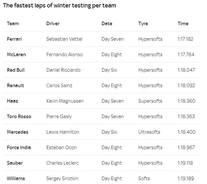Click Daniel Ricciardo's name

pos(63,70)
